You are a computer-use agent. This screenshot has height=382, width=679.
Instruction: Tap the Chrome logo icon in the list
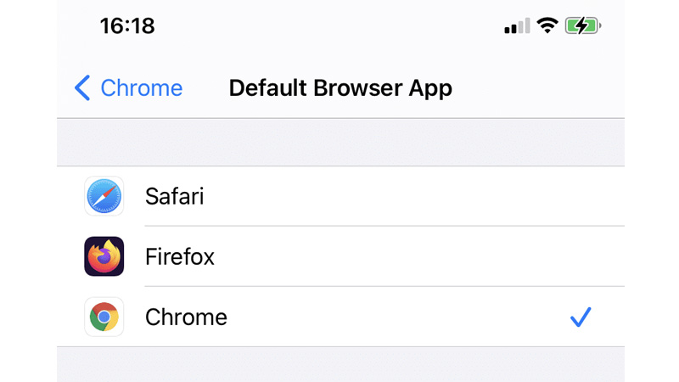pyautogui.click(x=104, y=317)
